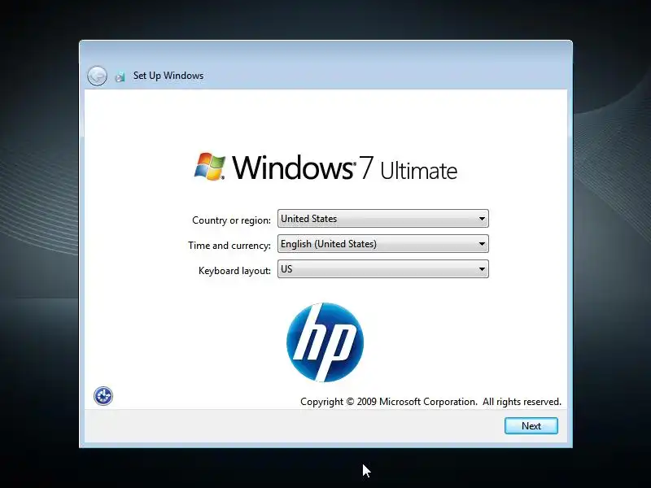Click the Country or region label
Screen dimensions: 651x488
click(x=231, y=220)
